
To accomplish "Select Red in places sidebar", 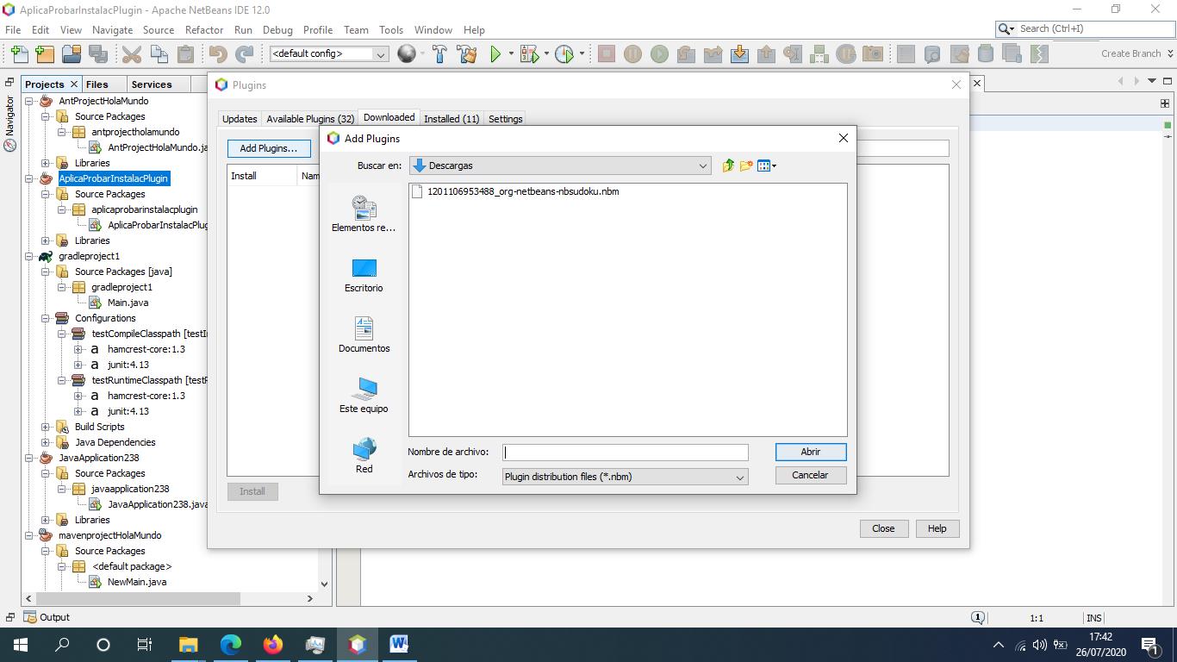I will coord(364,455).
